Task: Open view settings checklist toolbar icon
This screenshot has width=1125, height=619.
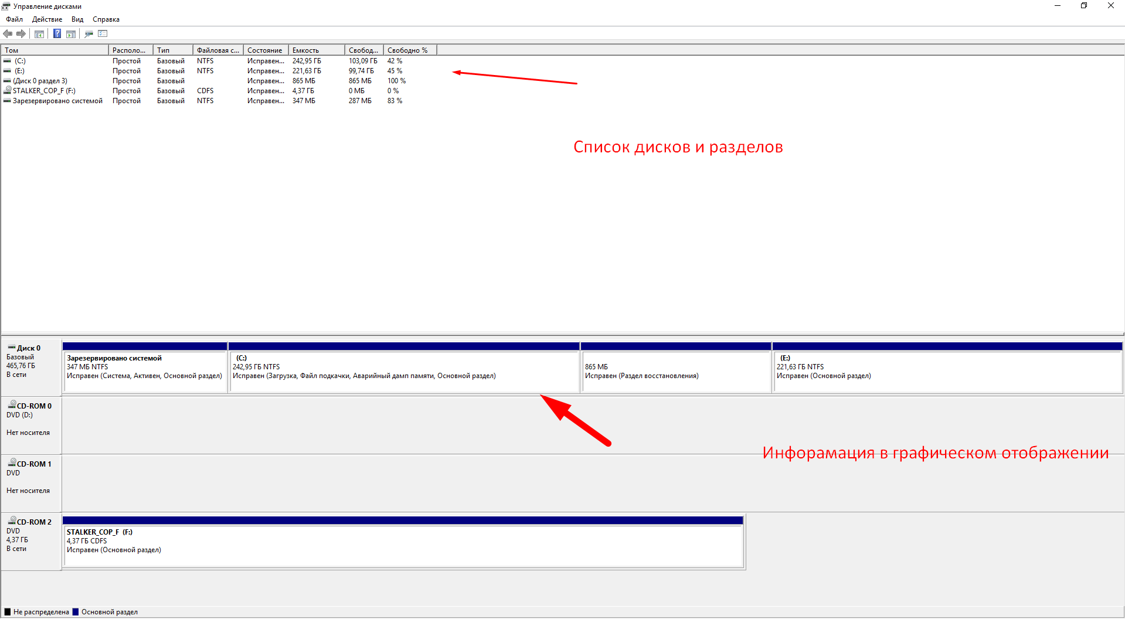Action: (x=103, y=34)
